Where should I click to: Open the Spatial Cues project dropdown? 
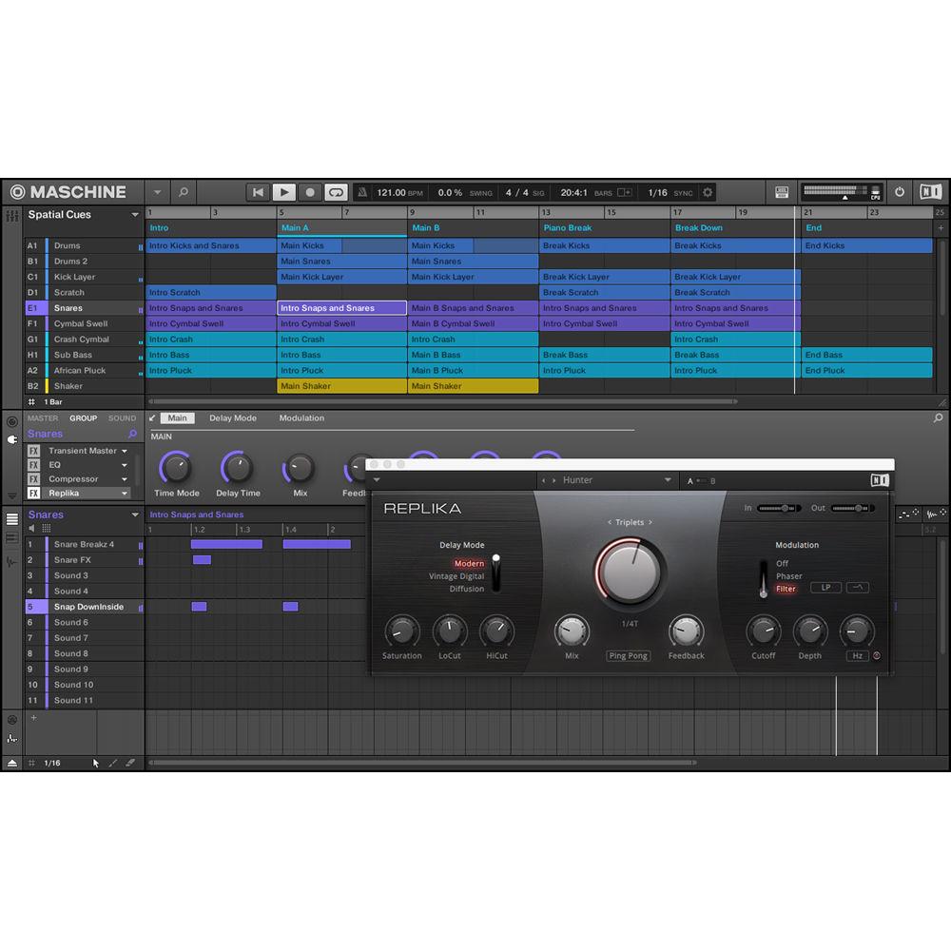tap(134, 216)
